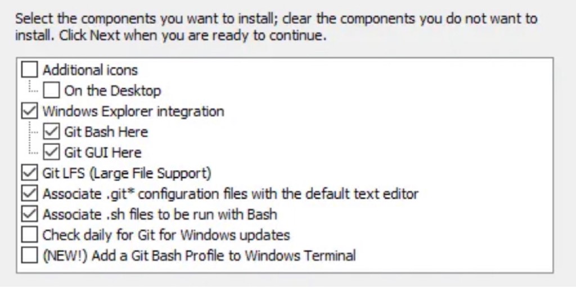Enable the Additional icons checkbox
The width and height of the screenshot is (576, 287).
click(29, 70)
